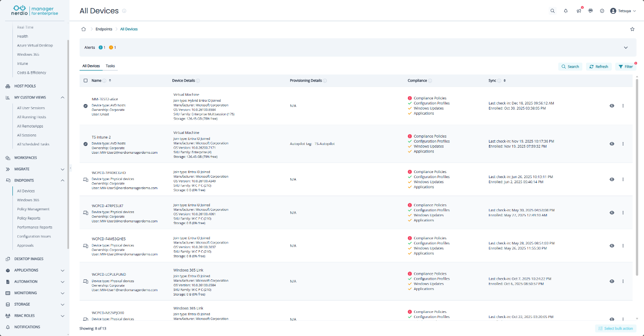
Task: Tick the select-all checkbox in table header
Action: (86, 81)
